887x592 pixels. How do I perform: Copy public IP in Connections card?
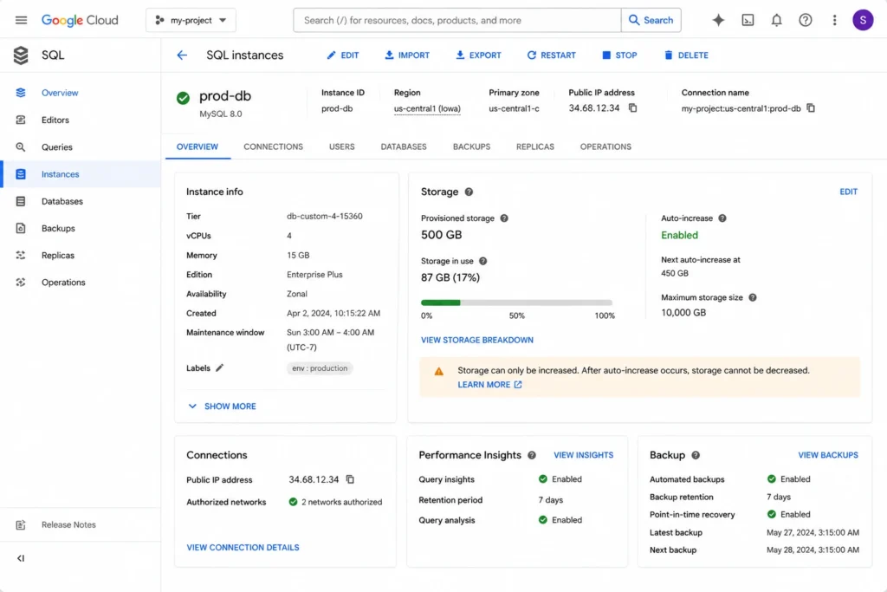[350, 479]
